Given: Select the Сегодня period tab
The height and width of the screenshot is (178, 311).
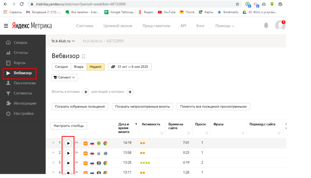Looking at the screenshot, I should coord(61,67).
